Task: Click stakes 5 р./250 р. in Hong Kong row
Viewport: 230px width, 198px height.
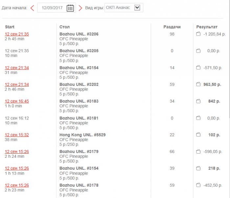Action: click(69, 144)
